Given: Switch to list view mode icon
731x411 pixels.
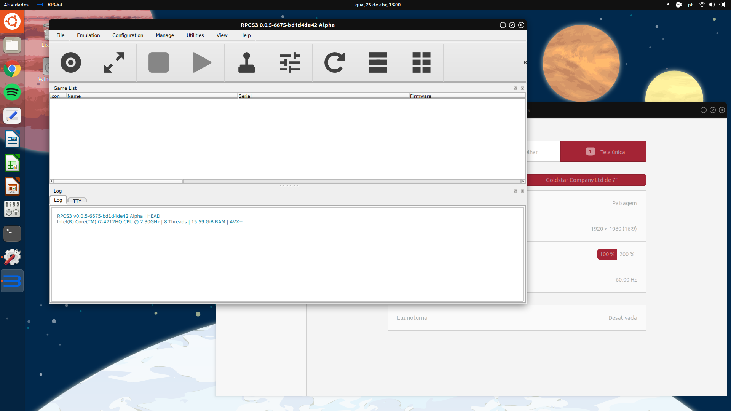Looking at the screenshot, I should point(378,62).
